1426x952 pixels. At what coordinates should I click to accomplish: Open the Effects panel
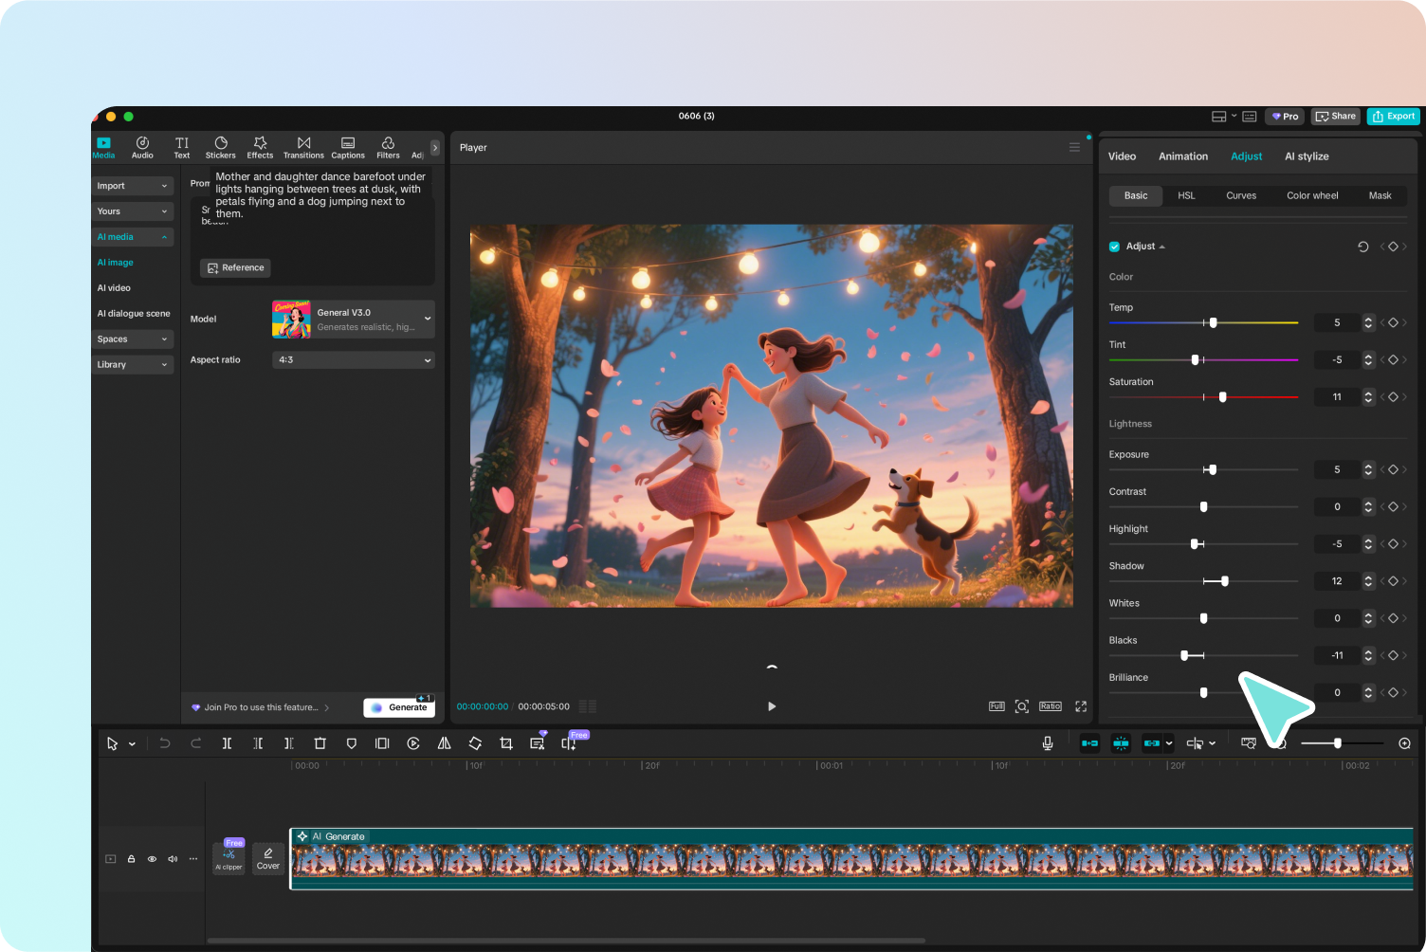click(260, 148)
